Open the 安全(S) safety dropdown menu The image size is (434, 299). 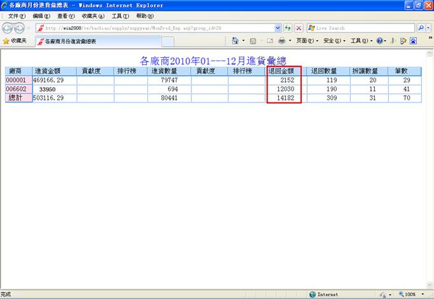(x=333, y=41)
